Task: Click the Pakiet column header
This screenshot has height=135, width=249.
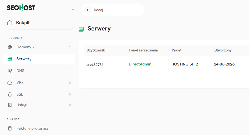Action: click(177, 50)
